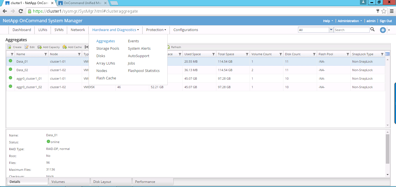Screen dimensions: 396x187
Task: Click the Refresh icon in toolbar
Action: coord(168,47)
